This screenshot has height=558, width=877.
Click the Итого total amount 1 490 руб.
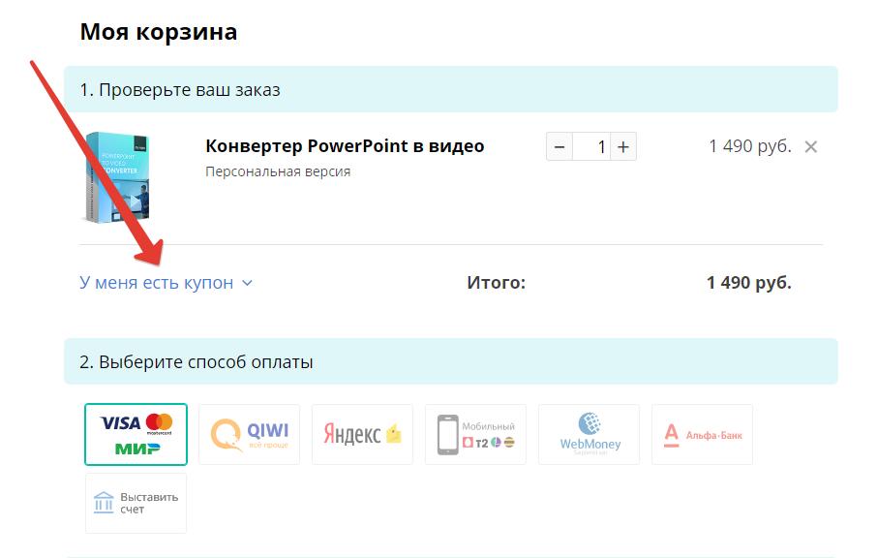coord(748,283)
